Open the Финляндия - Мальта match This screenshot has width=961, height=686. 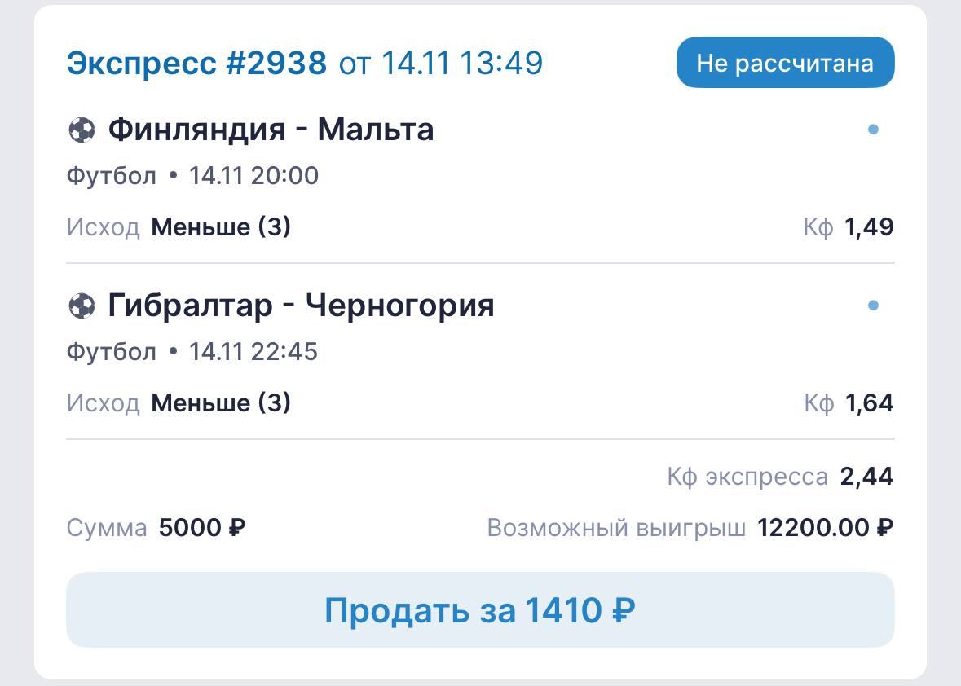point(271,130)
